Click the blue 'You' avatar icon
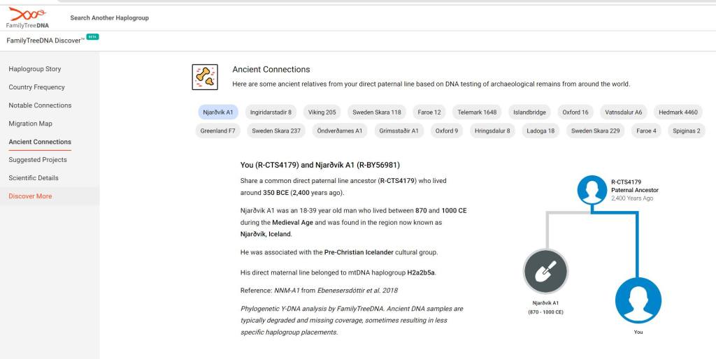The width and height of the screenshot is (716, 359). coord(638,300)
